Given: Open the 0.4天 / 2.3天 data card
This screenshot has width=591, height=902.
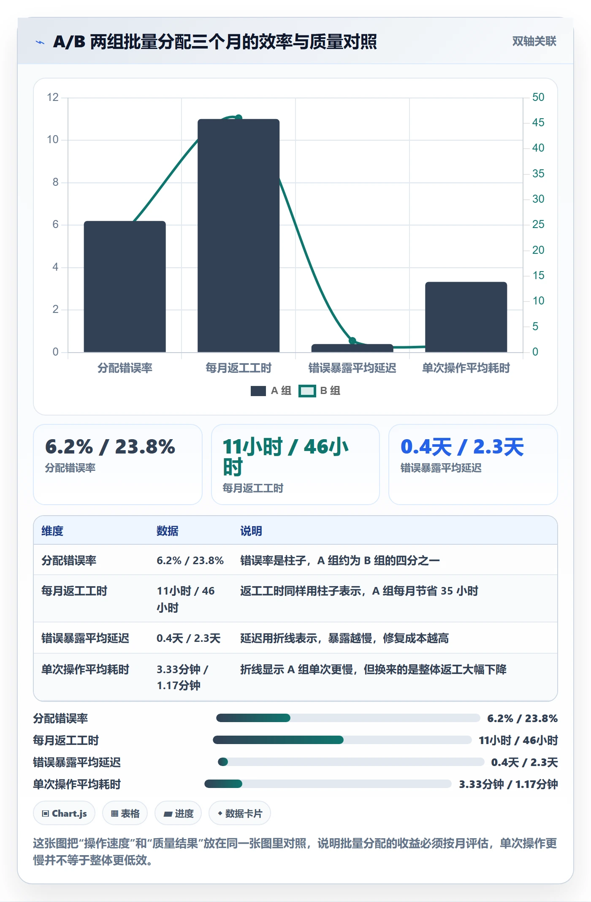Looking at the screenshot, I should (x=473, y=464).
